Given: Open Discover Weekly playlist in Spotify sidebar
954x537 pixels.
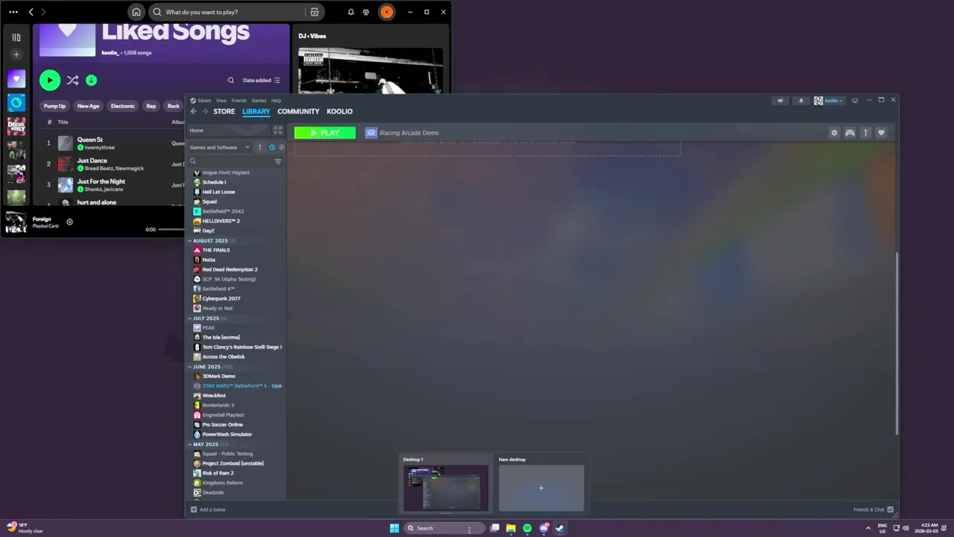Looking at the screenshot, I should tap(16, 127).
